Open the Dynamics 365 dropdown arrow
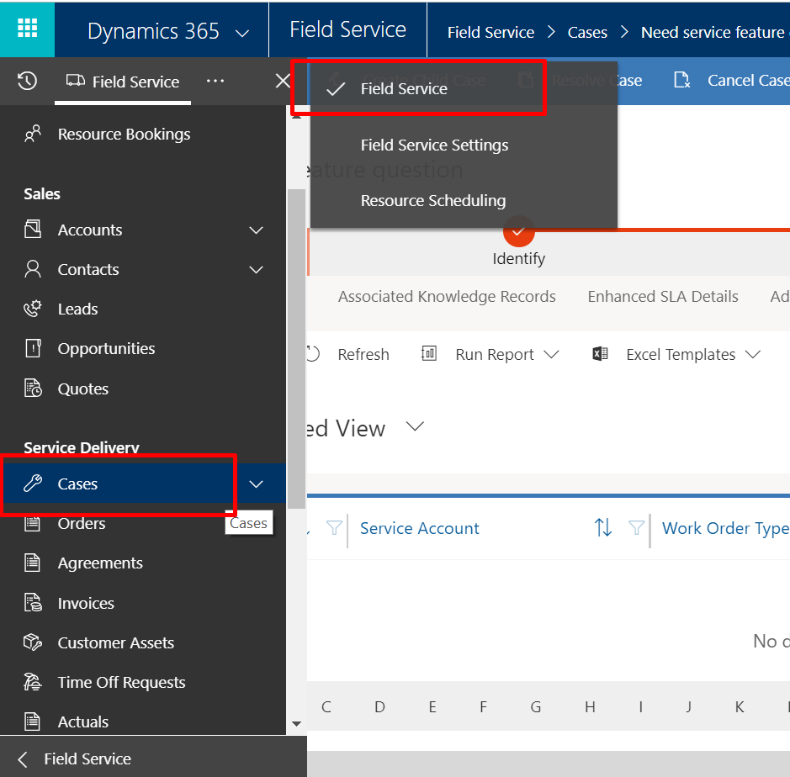 click(x=242, y=33)
